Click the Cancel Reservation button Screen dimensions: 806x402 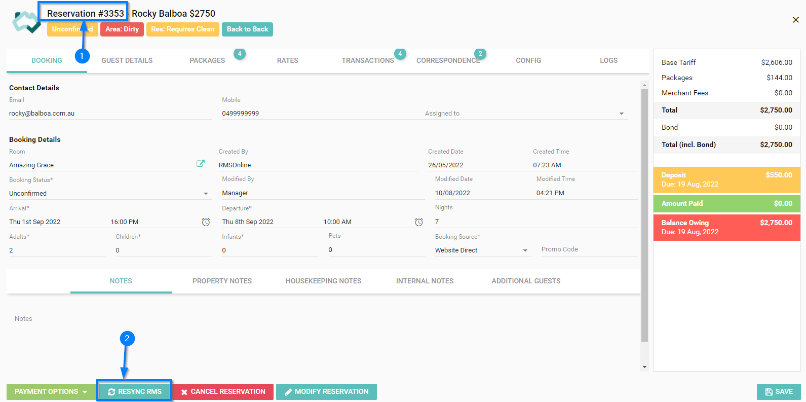click(223, 392)
